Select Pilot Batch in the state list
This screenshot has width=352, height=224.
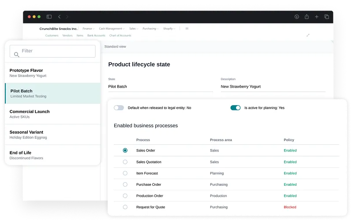tap(52, 93)
